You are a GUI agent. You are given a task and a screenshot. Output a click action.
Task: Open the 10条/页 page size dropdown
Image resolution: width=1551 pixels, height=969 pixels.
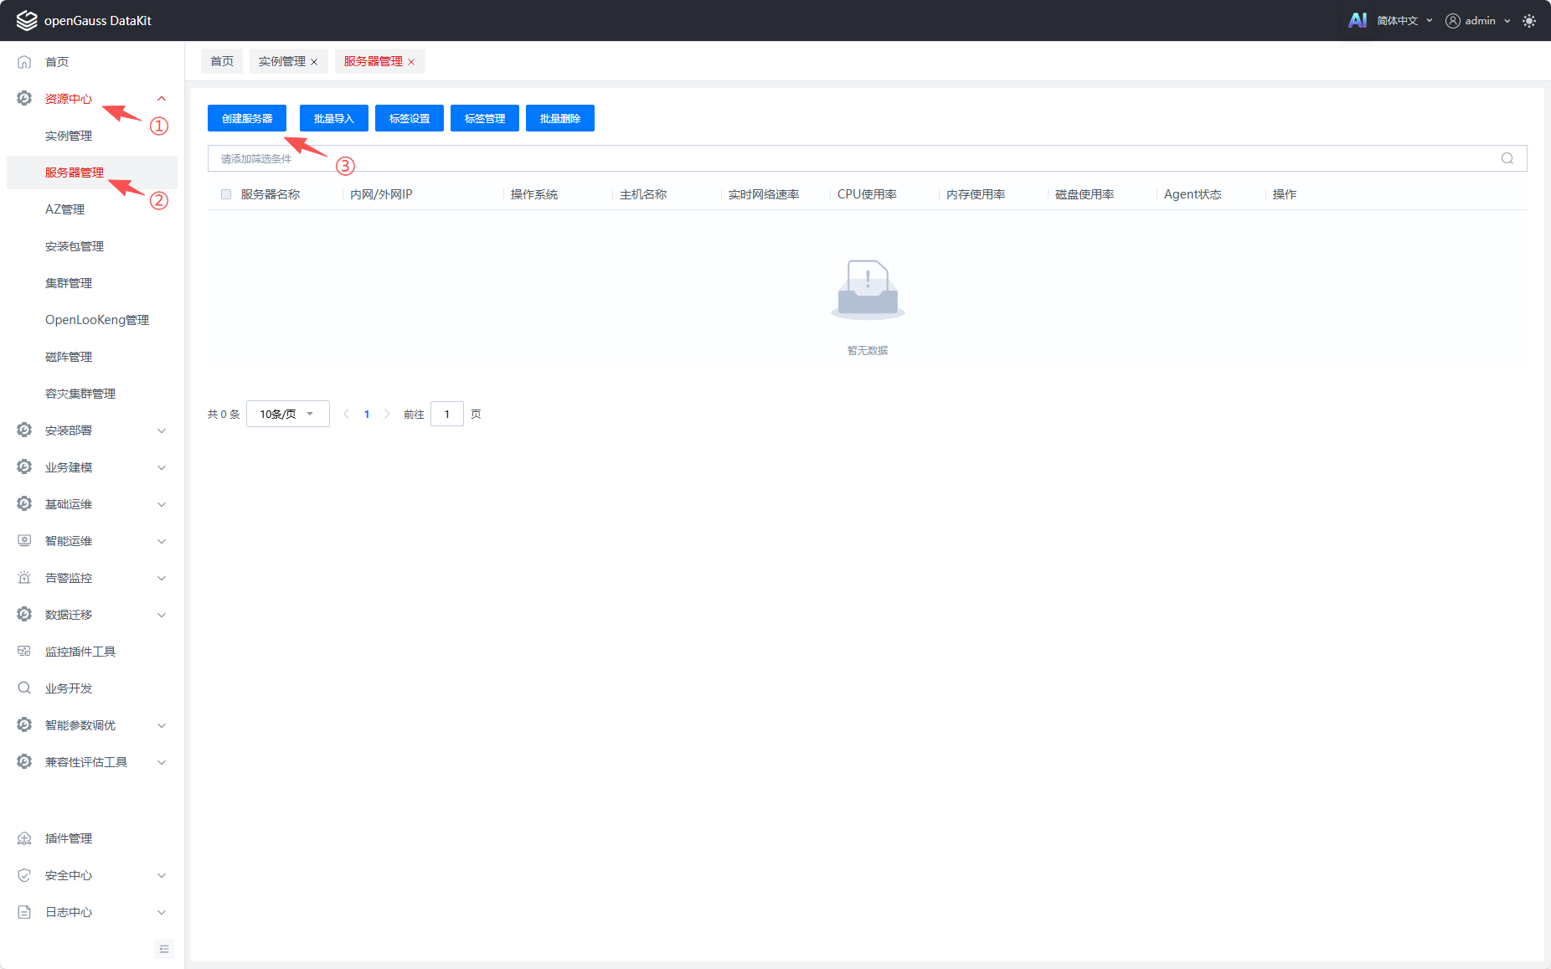pos(287,413)
